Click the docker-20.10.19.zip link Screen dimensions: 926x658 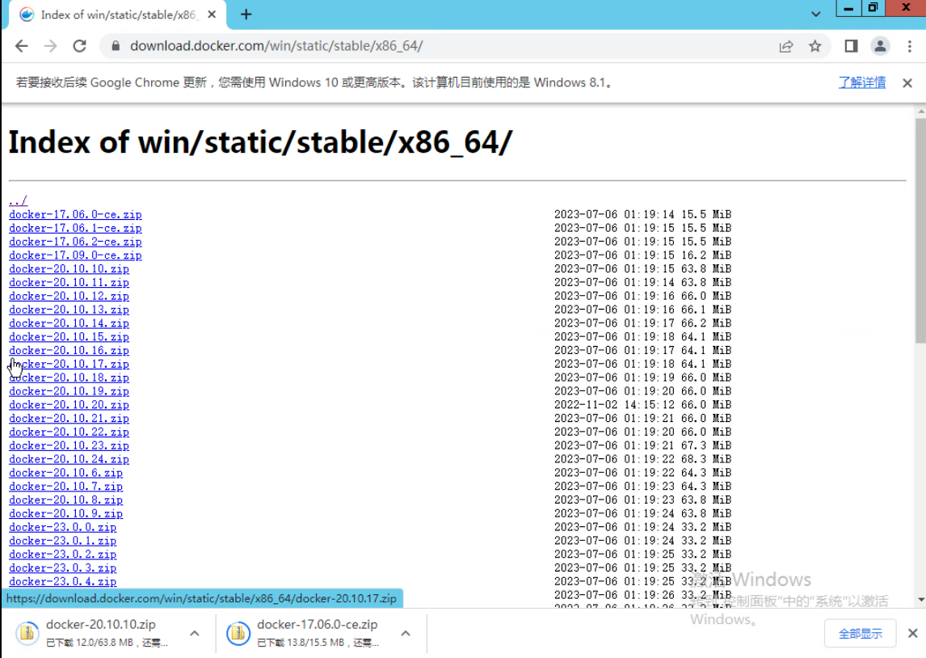[69, 391]
